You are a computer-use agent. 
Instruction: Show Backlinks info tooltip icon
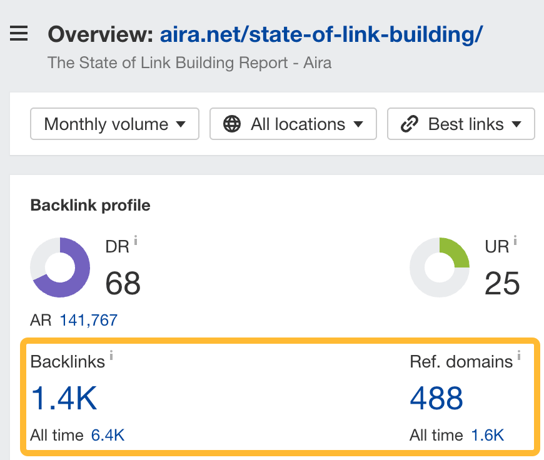111,355
